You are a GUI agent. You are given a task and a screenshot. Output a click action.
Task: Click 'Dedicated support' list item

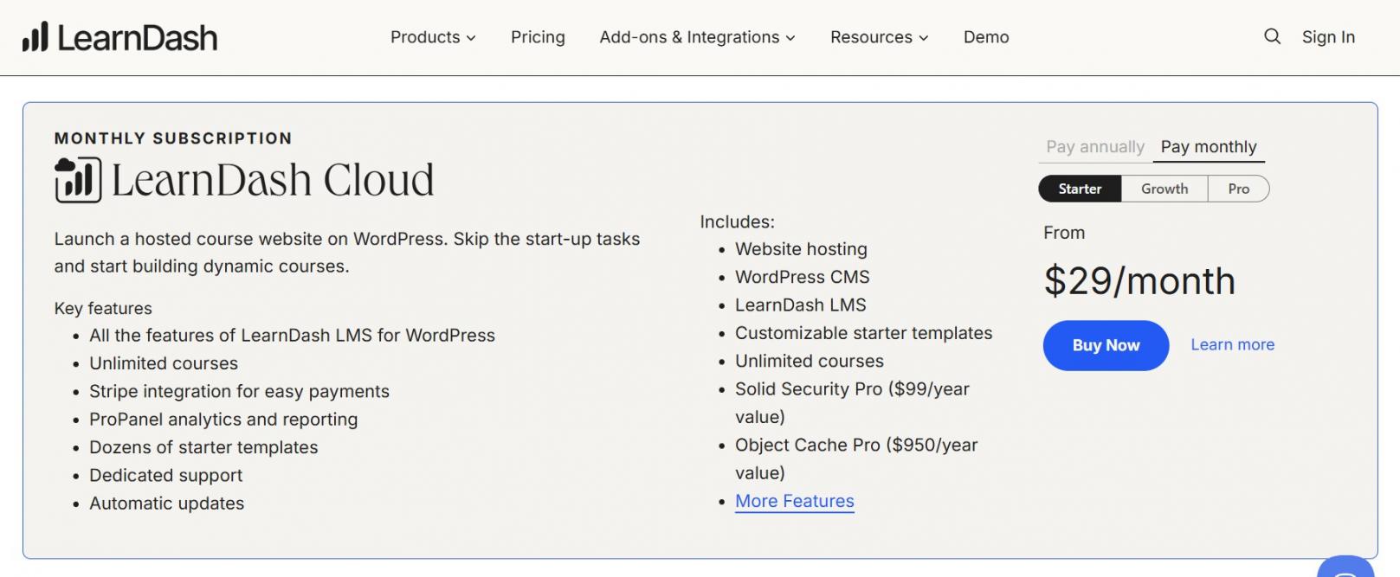coord(165,475)
